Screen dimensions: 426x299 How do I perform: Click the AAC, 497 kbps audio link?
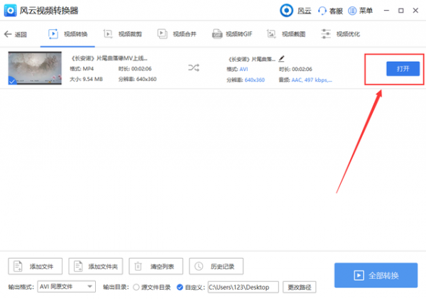click(312, 80)
